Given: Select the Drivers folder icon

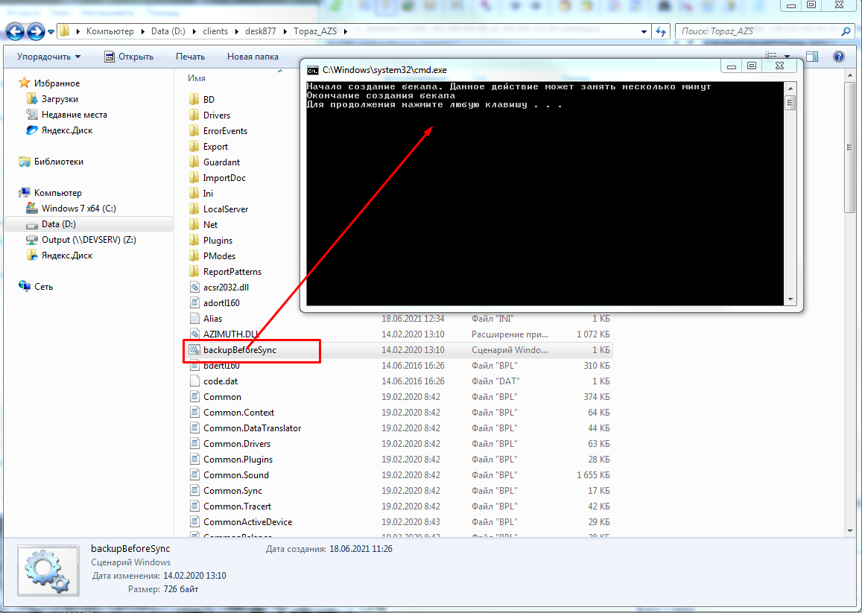Looking at the screenshot, I should (x=194, y=115).
